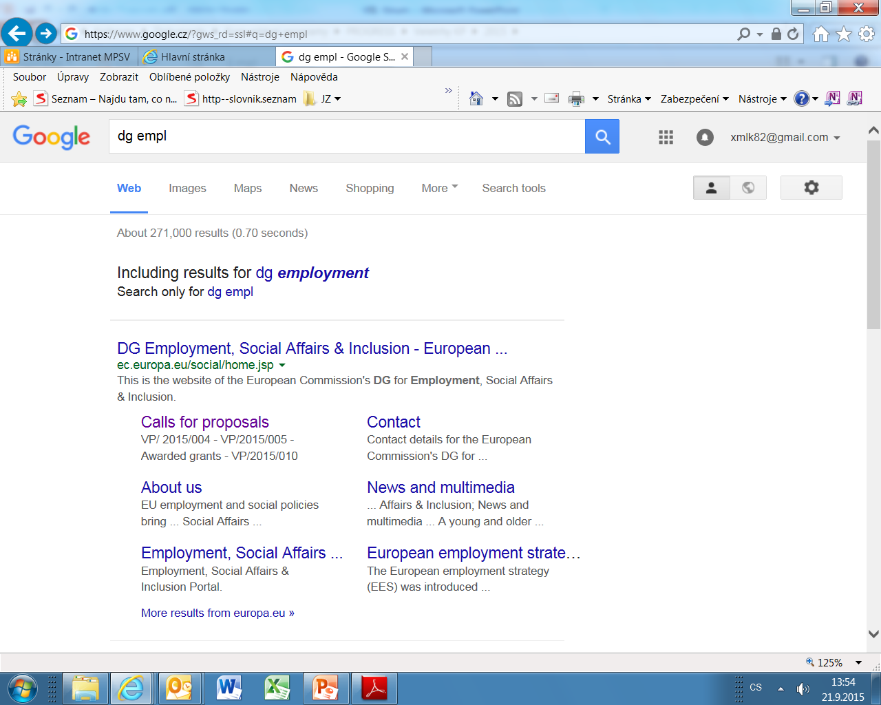The height and width of the screenshot is (705, 881).
Task: Open the Oblíbené položky menu
Action: [x=190, y=77]
